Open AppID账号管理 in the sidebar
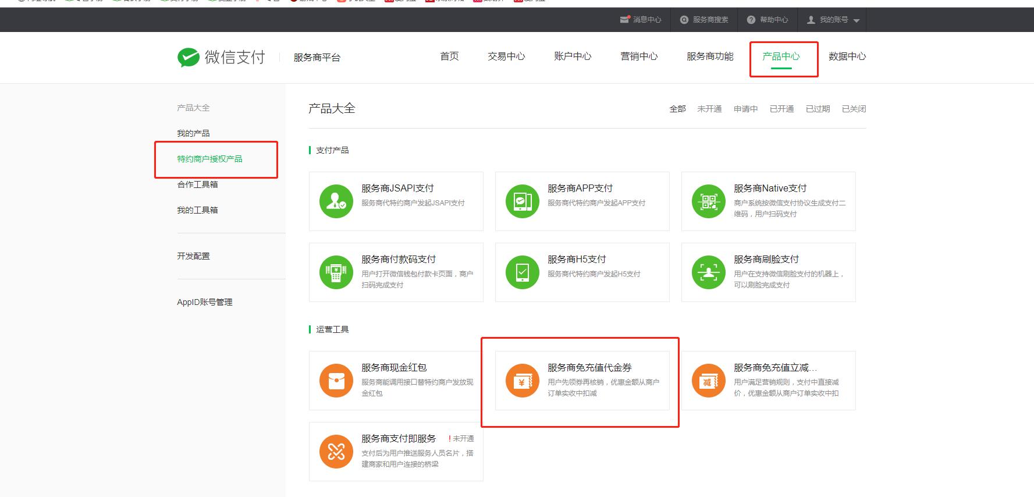The width and height of the screenshot is (1034, 497). click(205, 302)
